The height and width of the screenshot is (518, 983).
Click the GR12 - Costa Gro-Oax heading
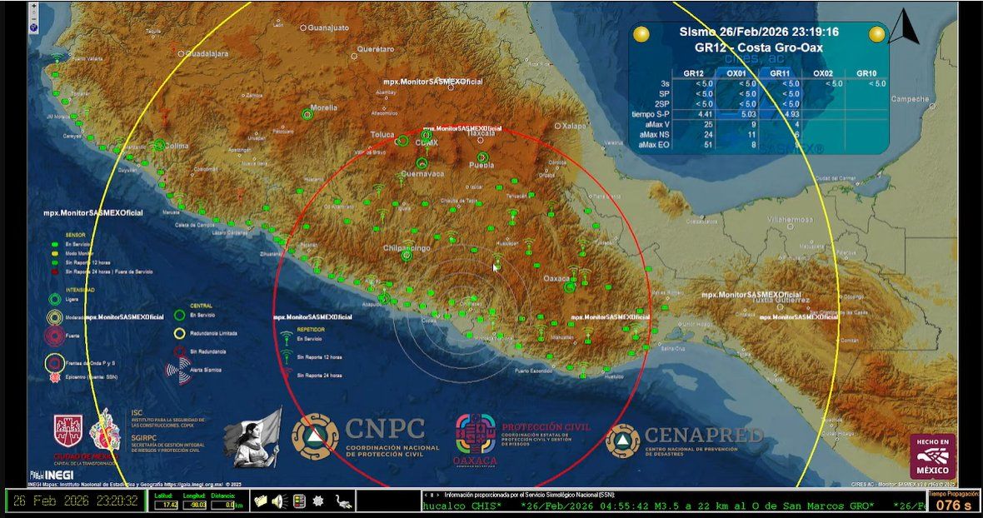point(759,47)
